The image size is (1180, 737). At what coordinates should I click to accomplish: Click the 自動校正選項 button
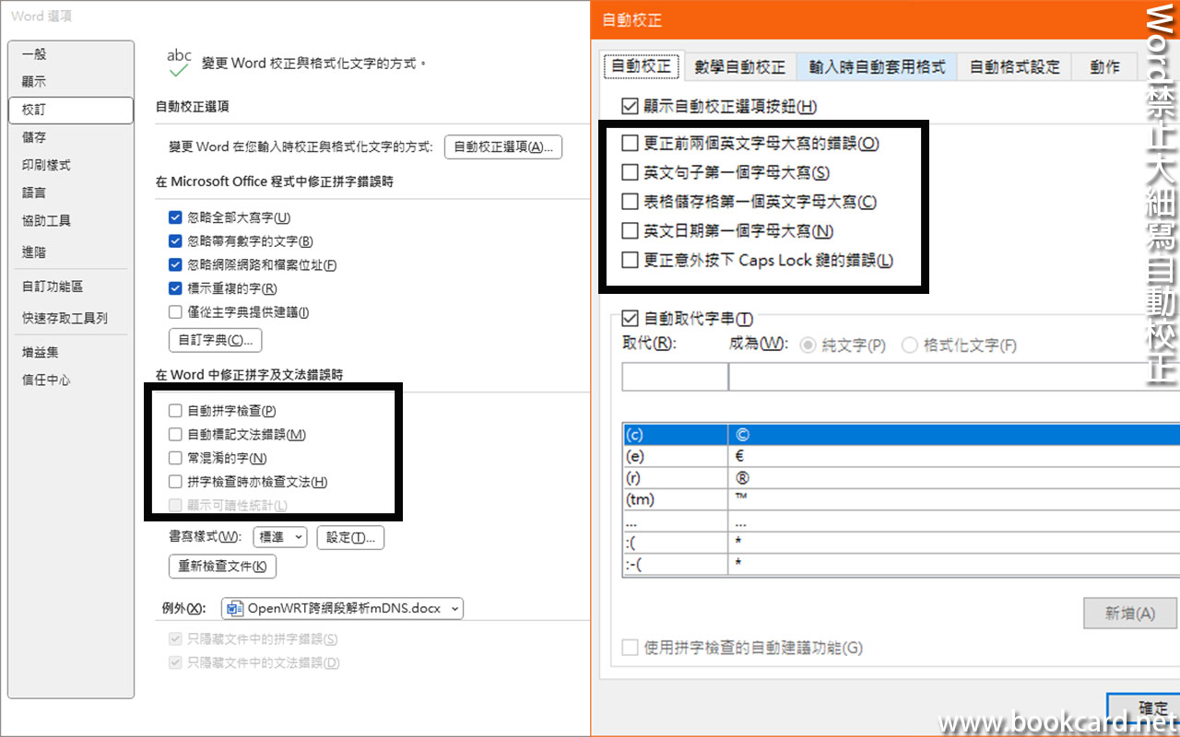(x=503, y=146)
